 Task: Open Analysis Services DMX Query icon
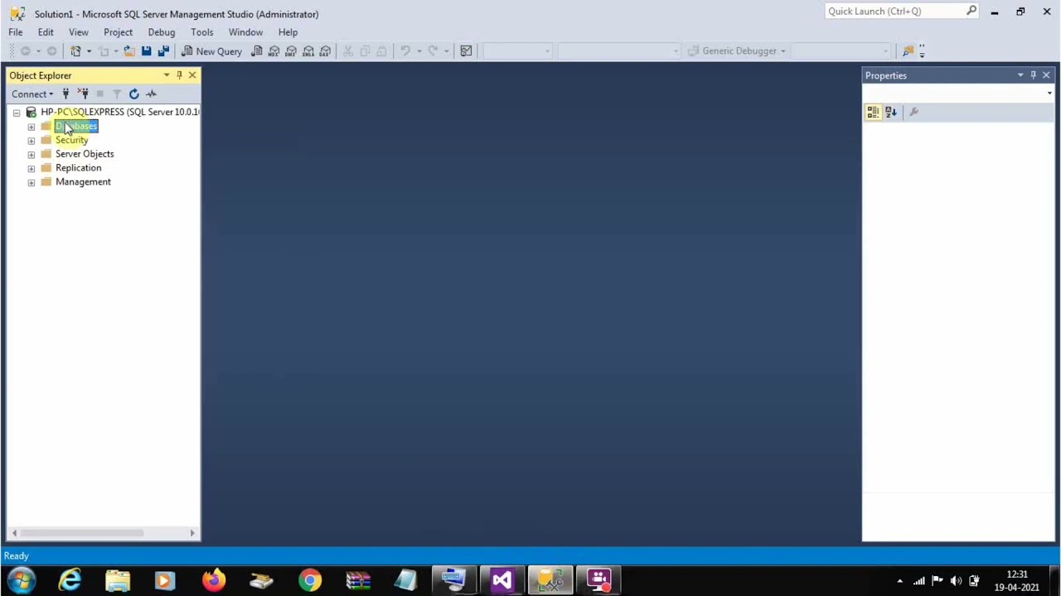tap(291, 50)
